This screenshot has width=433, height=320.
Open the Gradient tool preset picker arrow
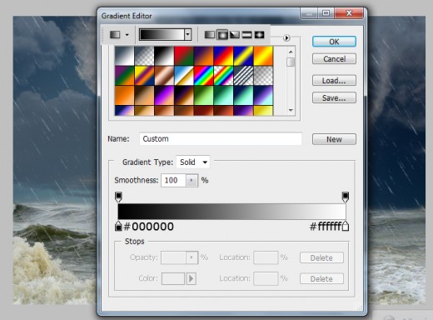(x=127, y=35)
